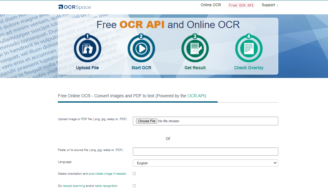Open the Online OCR menu item
The image size is (328, 194).
pos(211,5)
